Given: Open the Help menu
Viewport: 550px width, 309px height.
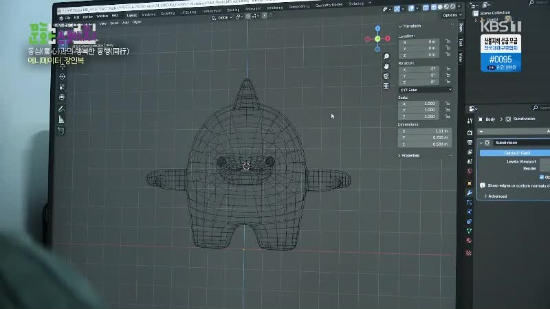Looking at the screenshot, I should click(115, 16).
